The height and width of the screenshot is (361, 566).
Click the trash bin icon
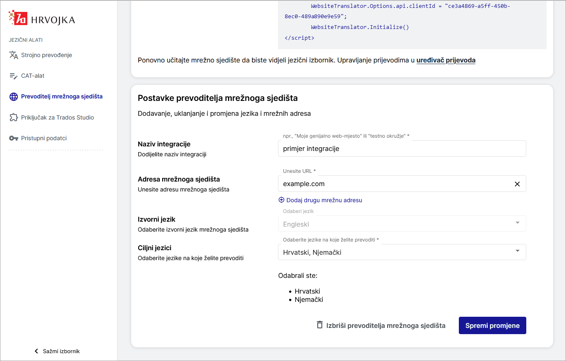(319, 325)
